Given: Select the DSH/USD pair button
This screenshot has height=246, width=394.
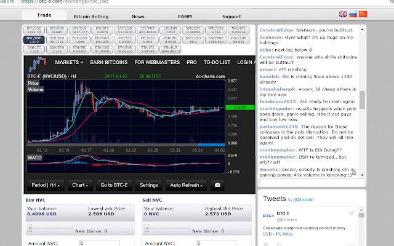Looking at the screenshot, I should click(193, 39).
